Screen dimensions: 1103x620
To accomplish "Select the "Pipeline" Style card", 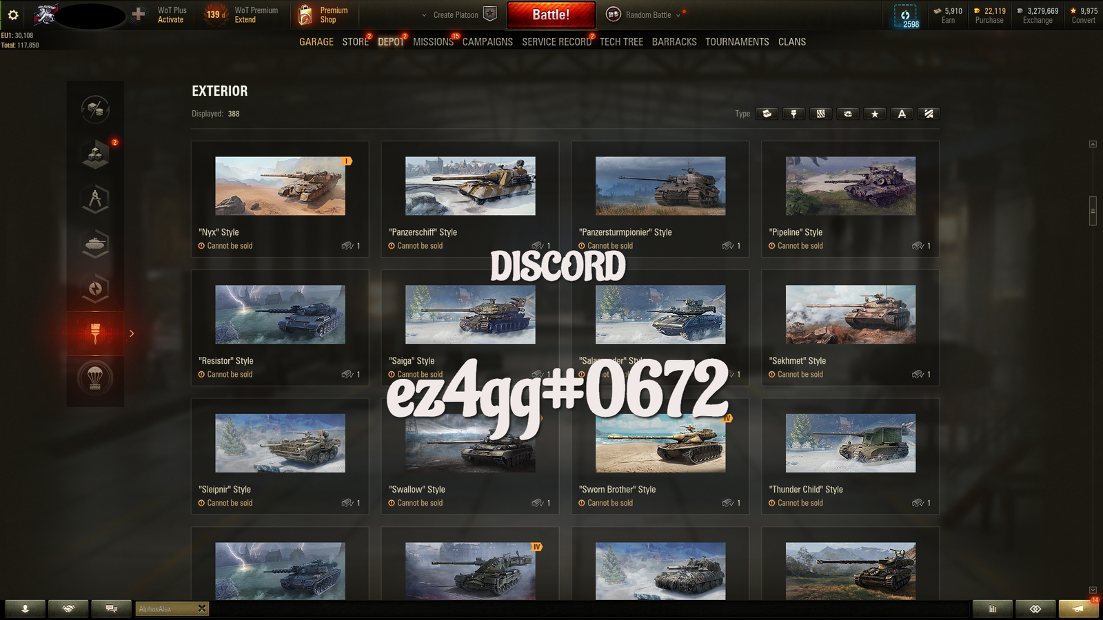I will pos(850,199).
